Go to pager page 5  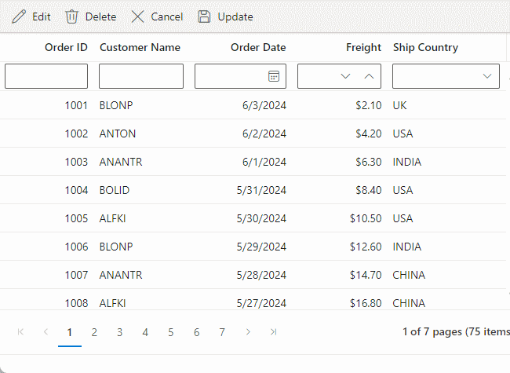(171, 332)
